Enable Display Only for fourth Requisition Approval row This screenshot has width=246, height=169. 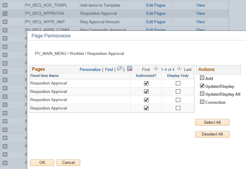[178, 108]
